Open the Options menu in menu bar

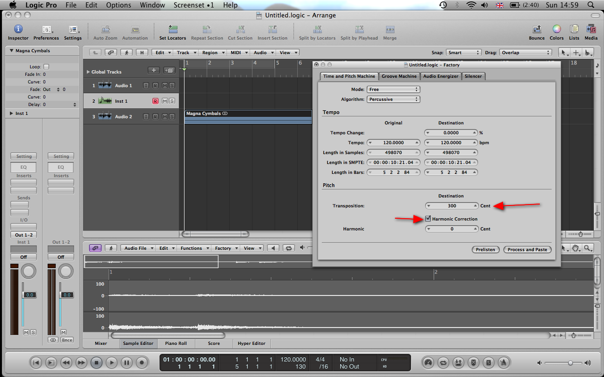click(x=118, y=5)
